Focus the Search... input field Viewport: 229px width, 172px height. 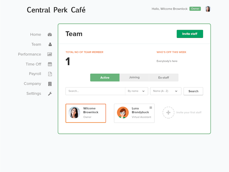point(95,91)
